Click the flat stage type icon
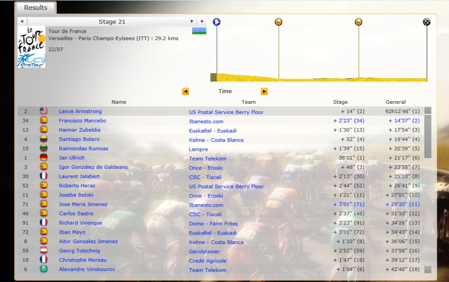This screenshot has width=449, height=282. (199, 31)
